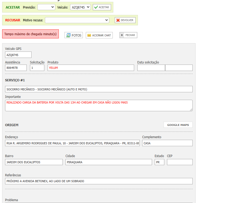Click the green checkmark Aceitar button

tap(102, 7)
